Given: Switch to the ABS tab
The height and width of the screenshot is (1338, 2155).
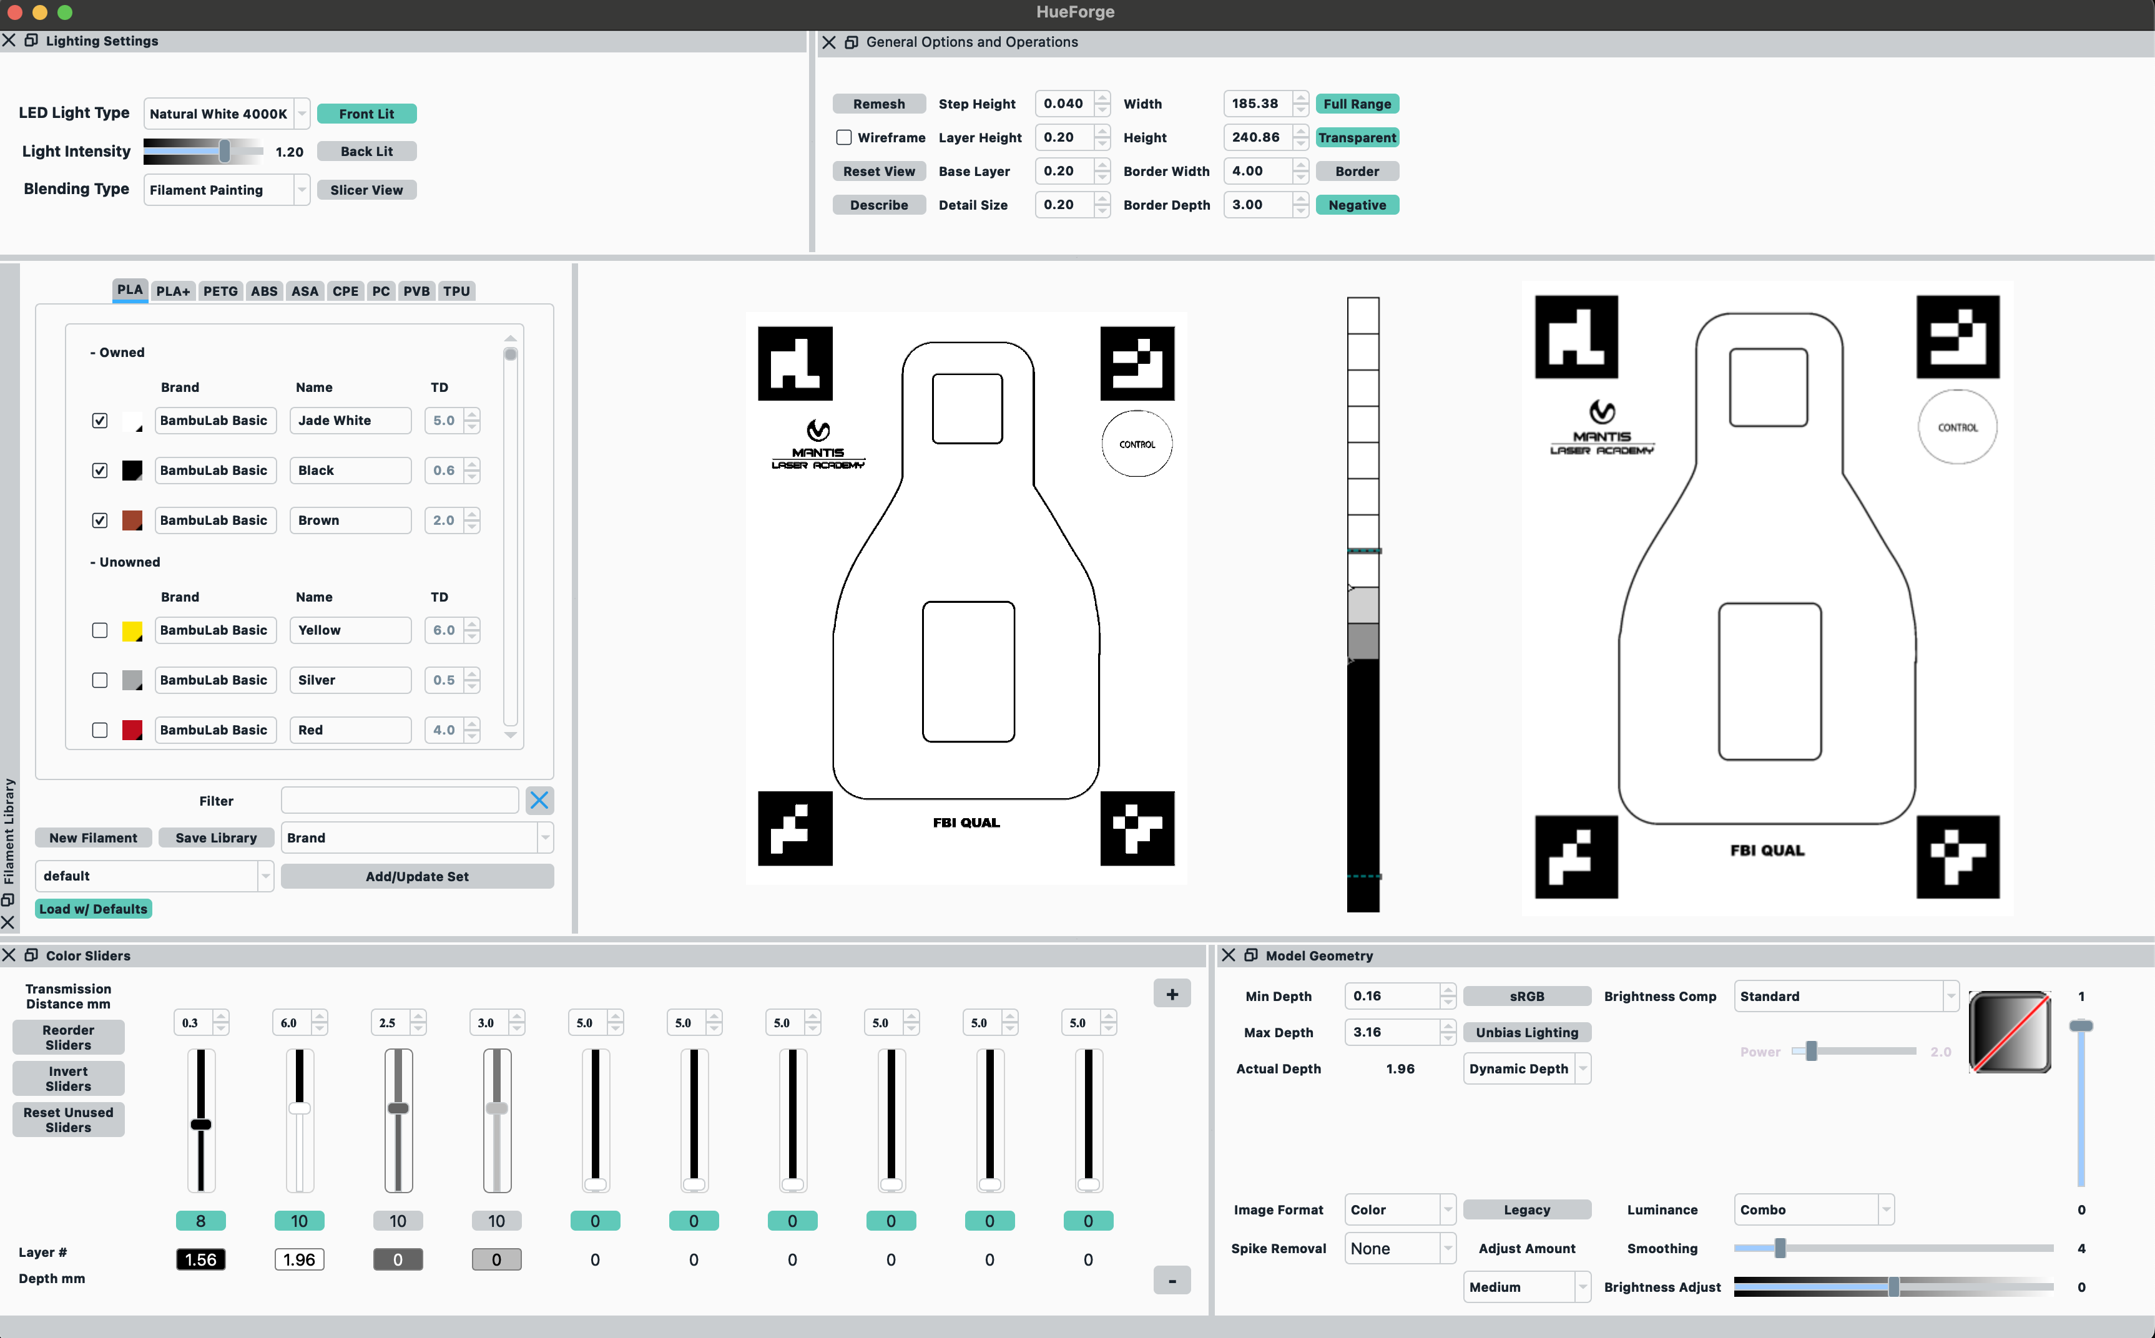Looking at the screenshot, I should tap(263, 291).
